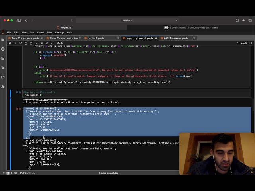Open the File Browser sidebar icon

click(3, 39)
